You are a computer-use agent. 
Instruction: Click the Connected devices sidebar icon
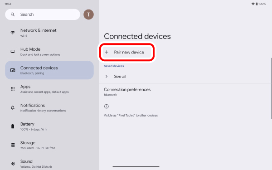pyautogui.click(x=13, y=70)
